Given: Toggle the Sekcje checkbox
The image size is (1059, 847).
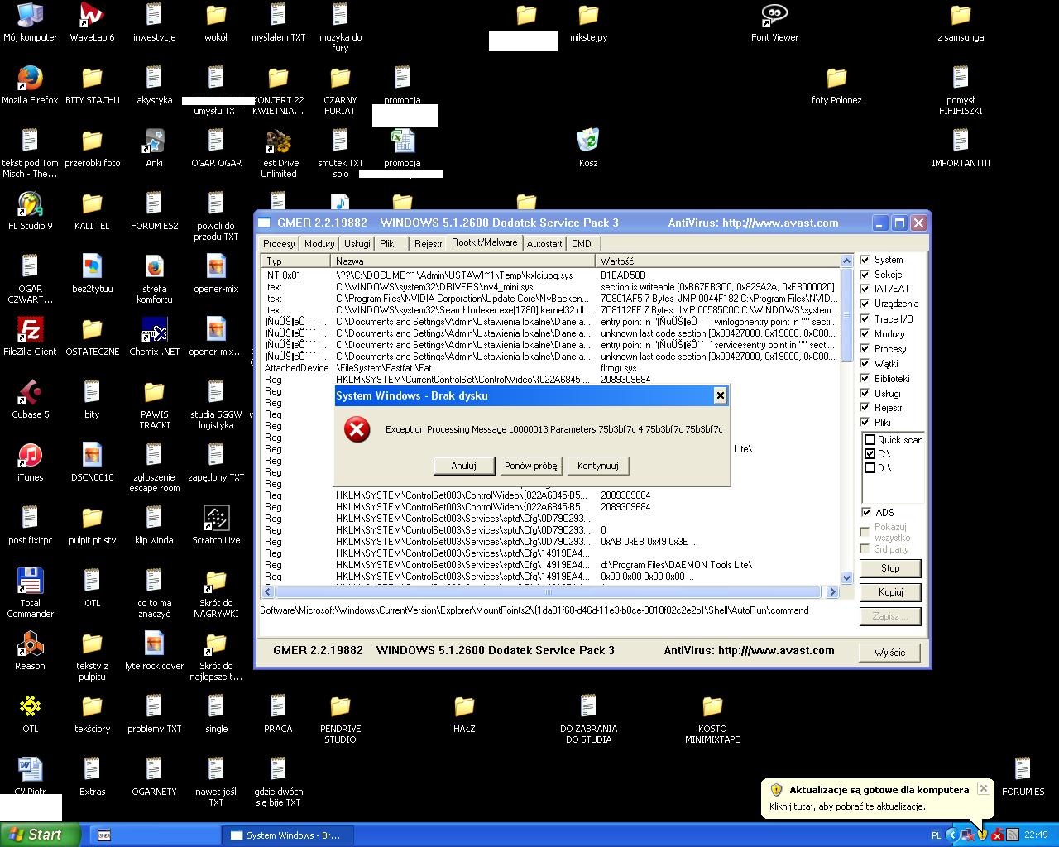Looking at the screenshot, I should click(865, 274).
